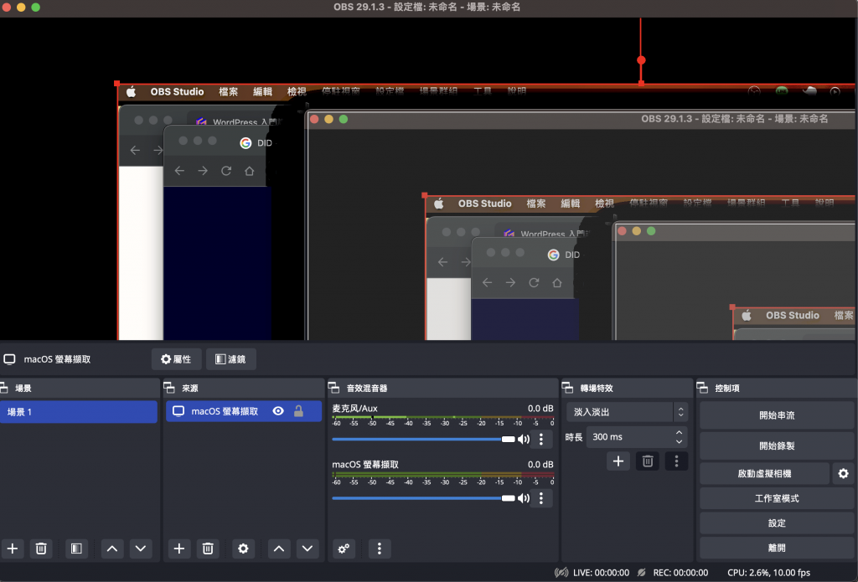The height and width of the screenshot is (582, 858).
Task: Open virtual camera settings gear
Action: point(843,473)
